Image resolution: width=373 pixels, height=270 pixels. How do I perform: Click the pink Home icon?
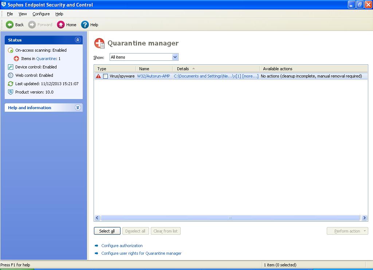(x=61, y=25)
